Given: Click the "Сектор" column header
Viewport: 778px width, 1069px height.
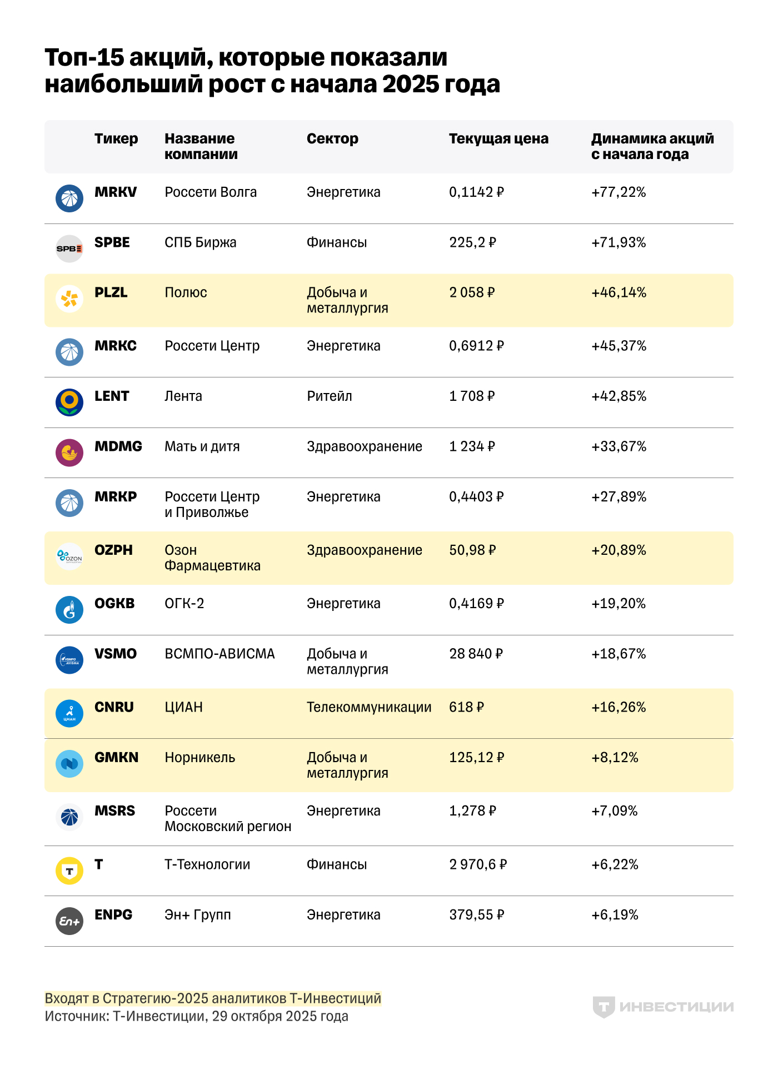Looking at the screenshot, I should (332, 138).
